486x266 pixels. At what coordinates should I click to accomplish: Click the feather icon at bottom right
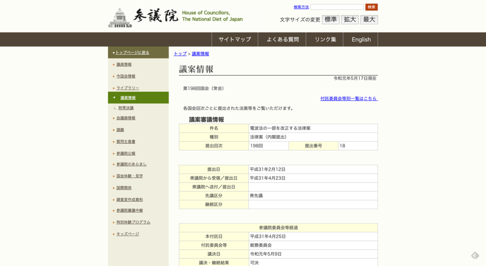tap(475, 255)
